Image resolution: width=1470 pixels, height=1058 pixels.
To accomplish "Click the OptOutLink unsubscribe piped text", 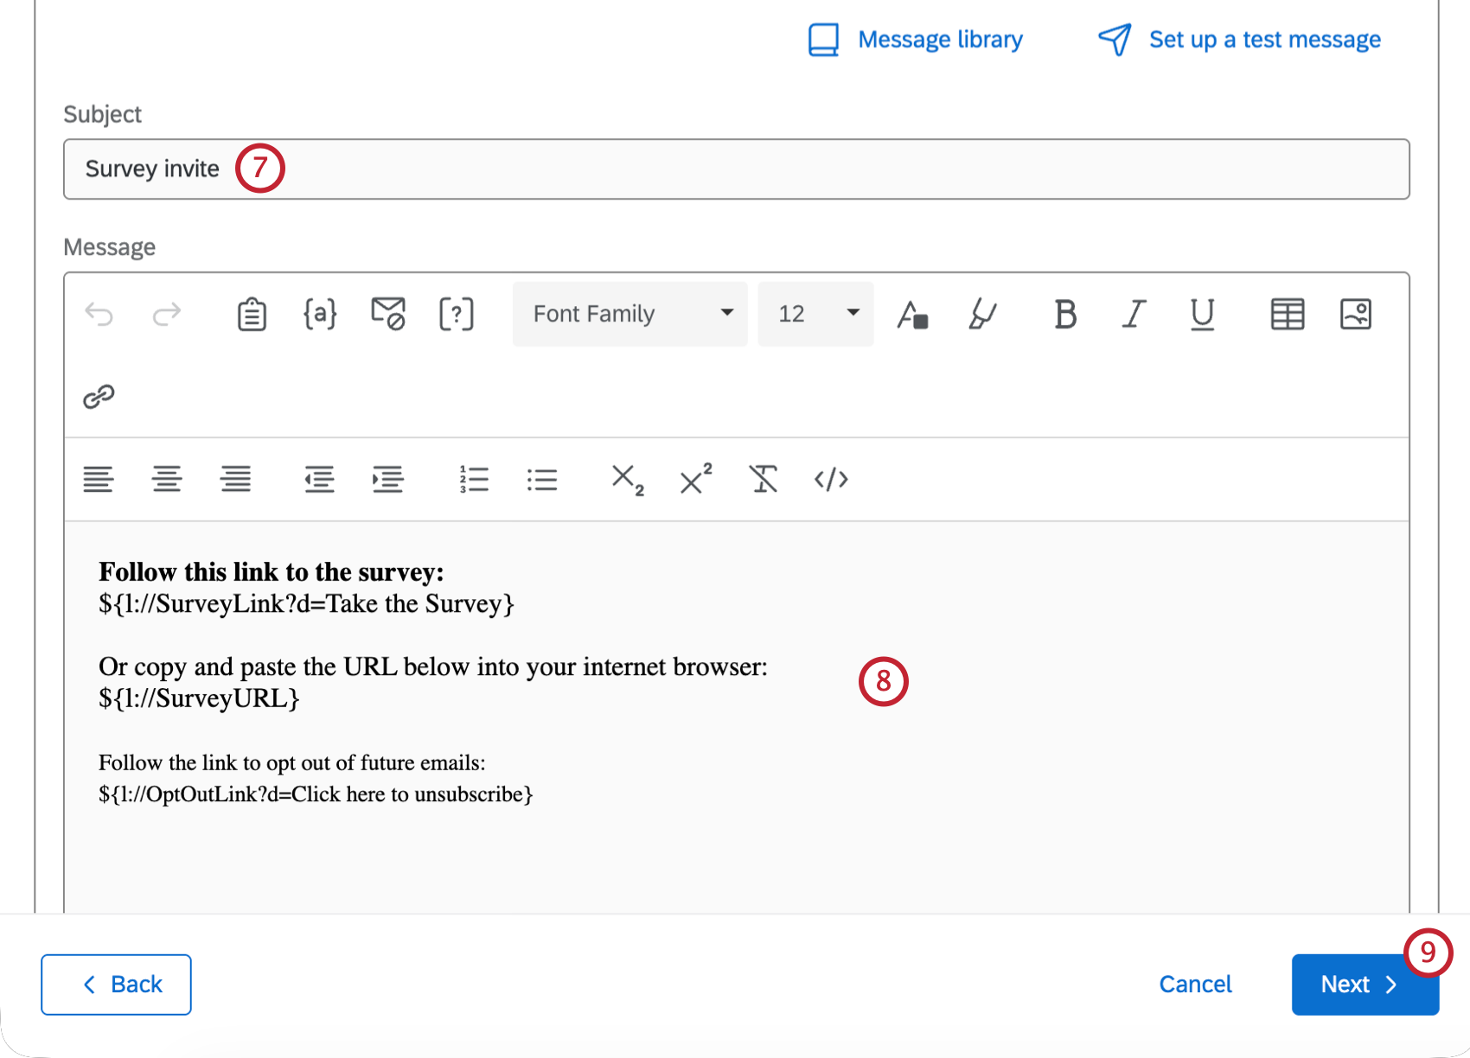I will [x=316, y=794].
